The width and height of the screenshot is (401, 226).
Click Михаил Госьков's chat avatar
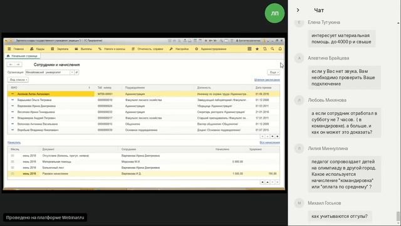299,203
